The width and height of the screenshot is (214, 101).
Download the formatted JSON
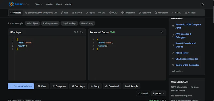pos(112,86)
